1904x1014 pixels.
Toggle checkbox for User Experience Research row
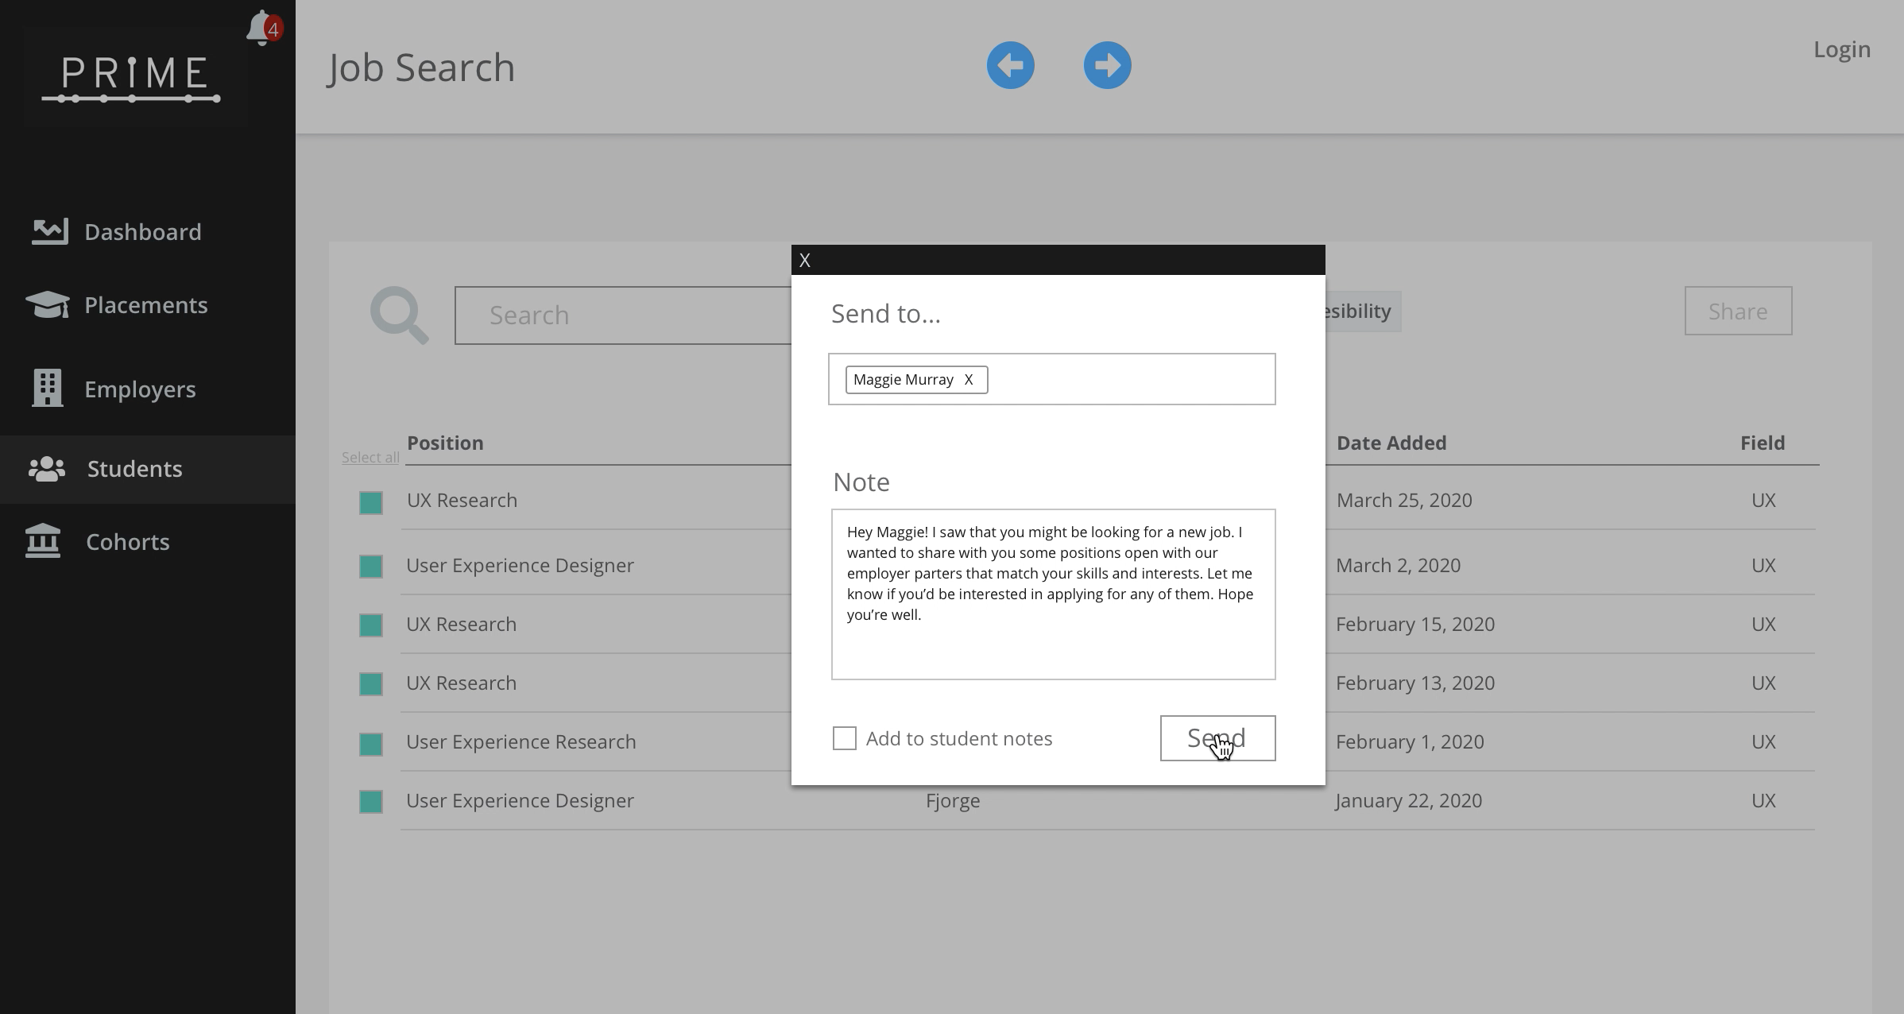point(370,744)
